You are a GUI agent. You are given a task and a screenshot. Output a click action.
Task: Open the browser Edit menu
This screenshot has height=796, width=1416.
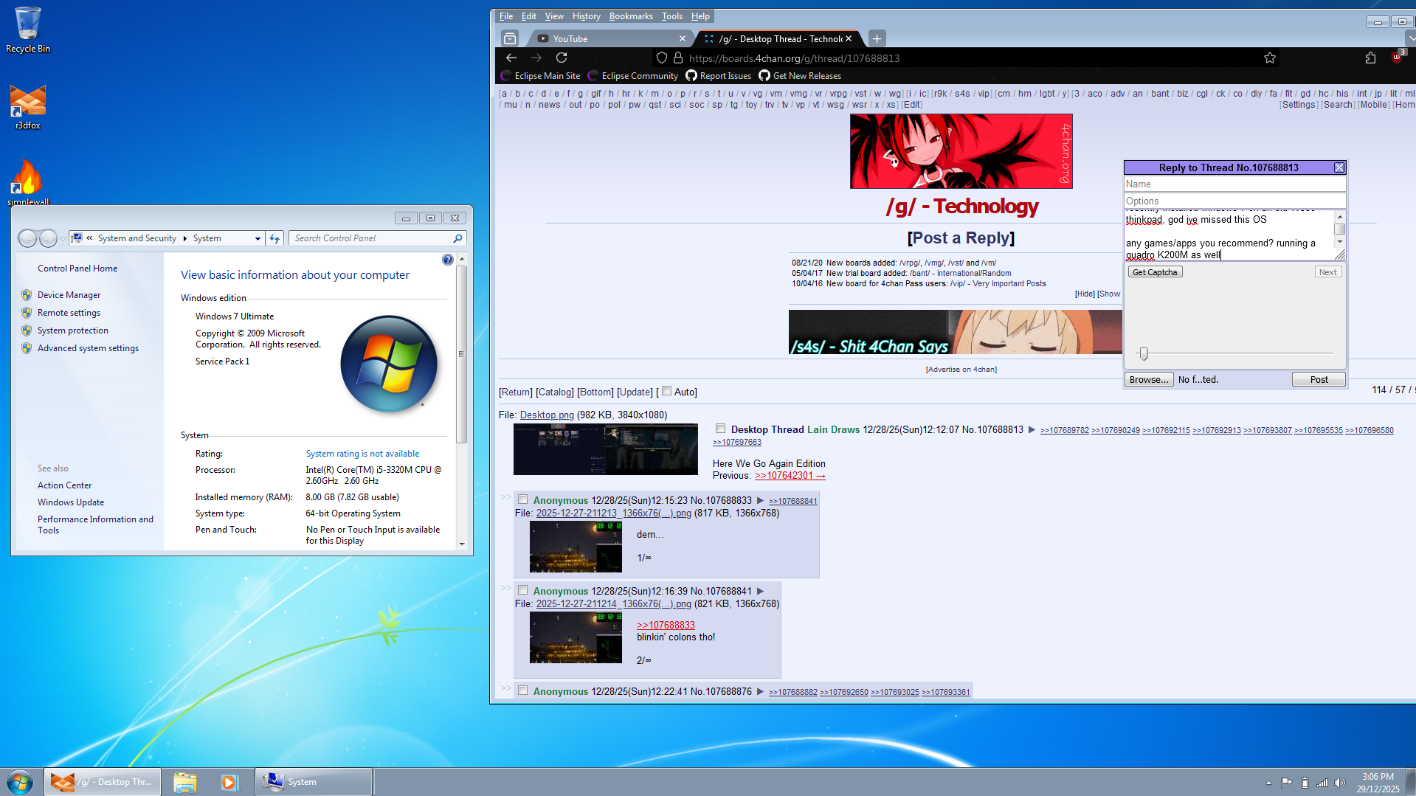[x=529, y=16]
